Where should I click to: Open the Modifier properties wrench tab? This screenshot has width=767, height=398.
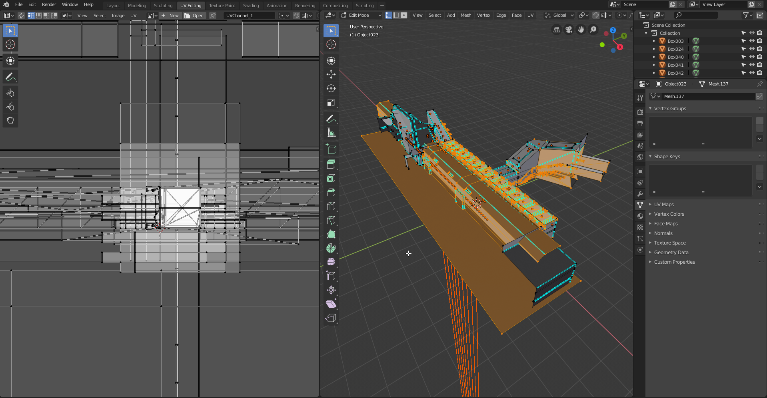[640, 194]
